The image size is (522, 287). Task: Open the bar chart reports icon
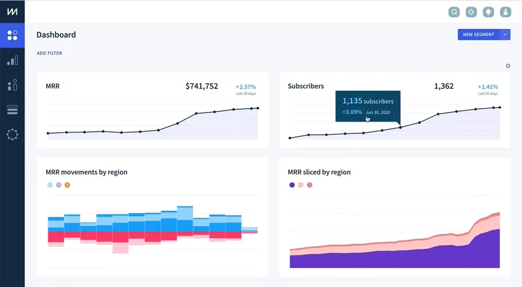coord(13,60)
